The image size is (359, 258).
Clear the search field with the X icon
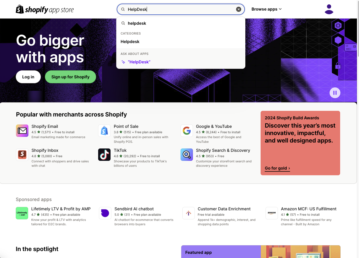(x=239, y=9)
